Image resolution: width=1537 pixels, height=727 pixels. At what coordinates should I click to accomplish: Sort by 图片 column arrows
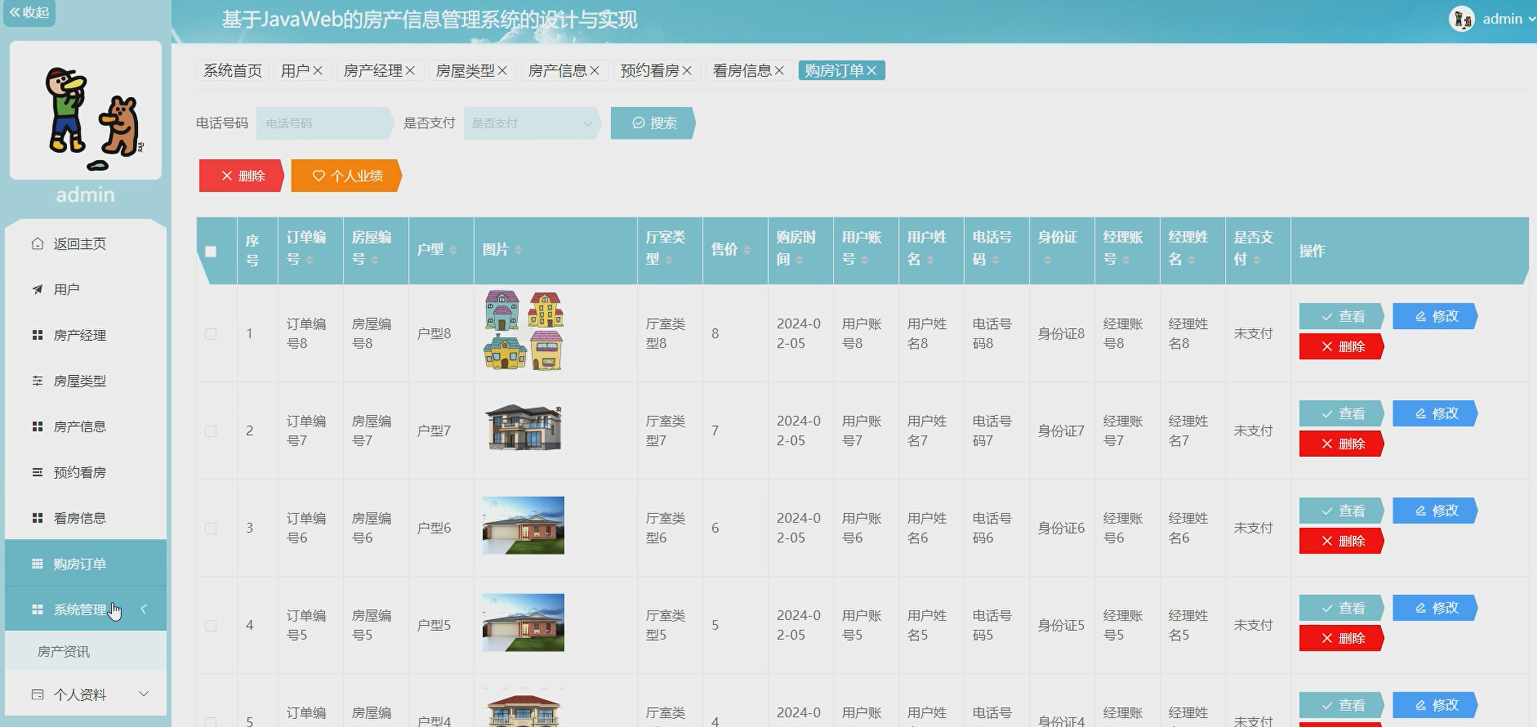pos(518,250)
